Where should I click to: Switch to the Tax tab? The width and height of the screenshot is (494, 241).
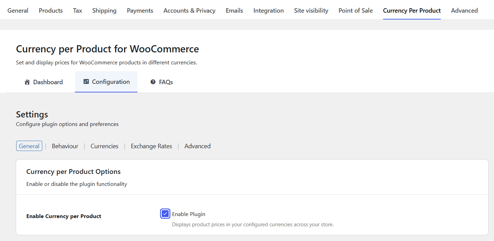[x=78, y=11]
